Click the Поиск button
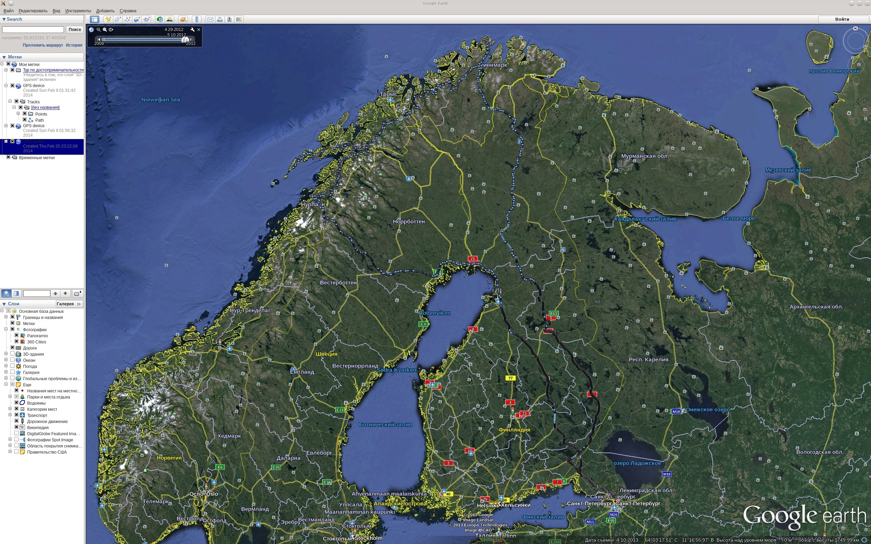Image resolution: width=871 pixels, height=544 pixels. tap(75, 30)
